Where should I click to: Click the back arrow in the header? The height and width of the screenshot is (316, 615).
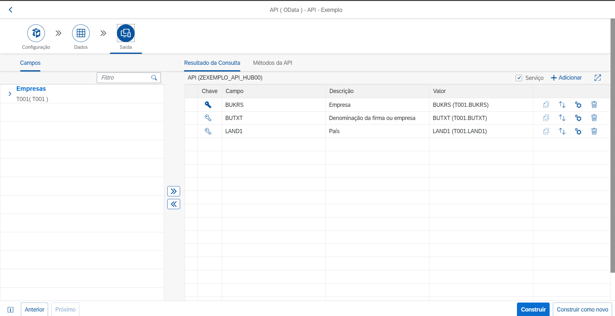[x=11, y=10]
